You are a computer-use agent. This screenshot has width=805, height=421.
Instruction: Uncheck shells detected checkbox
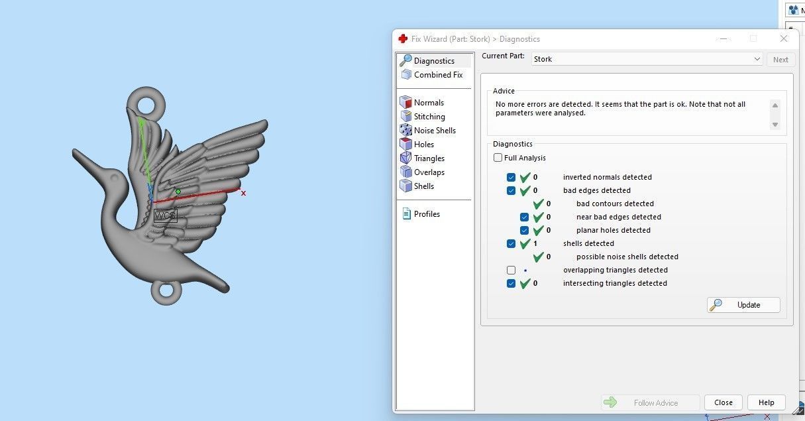[511, 243]
